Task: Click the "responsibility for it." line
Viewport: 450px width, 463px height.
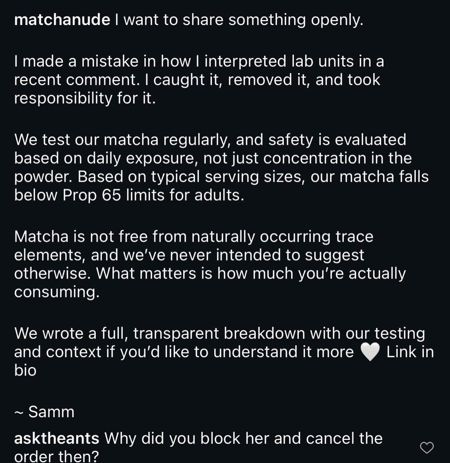Action: (85, 98)
